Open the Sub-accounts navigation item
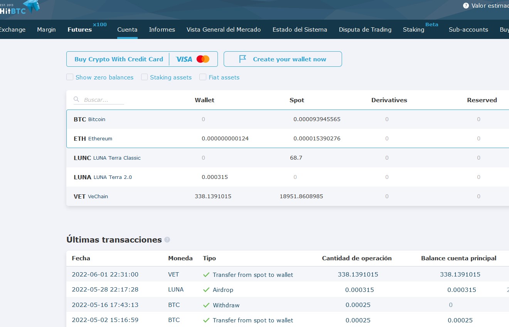509x327 pixels. tap(468, 30)
